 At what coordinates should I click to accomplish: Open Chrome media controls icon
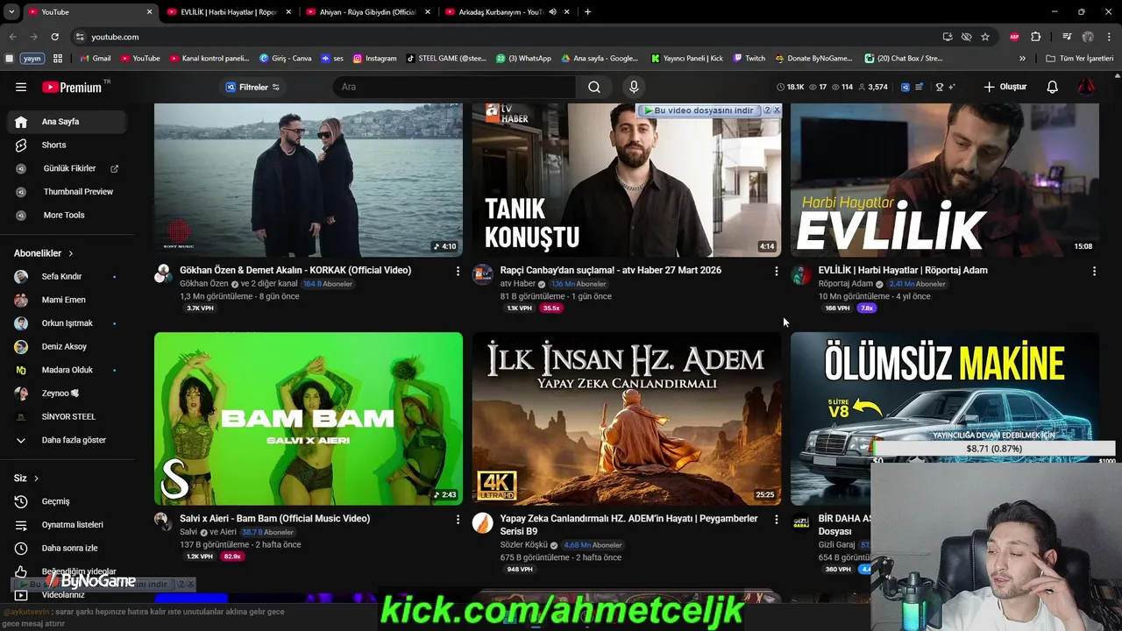pyautogui.click(x=1067, y=37)
